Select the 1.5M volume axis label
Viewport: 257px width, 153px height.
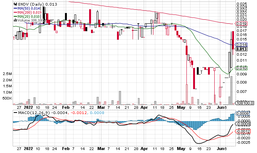[x=7, y=86]
